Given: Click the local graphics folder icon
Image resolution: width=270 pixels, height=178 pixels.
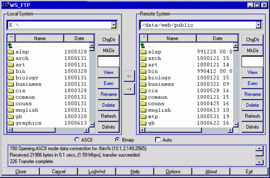Looking at the screenshot, I should (11, 123).
